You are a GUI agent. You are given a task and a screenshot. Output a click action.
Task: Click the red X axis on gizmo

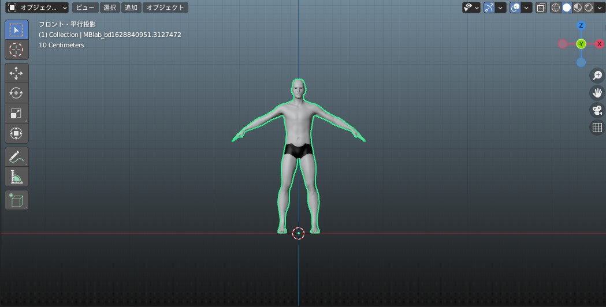600,44
